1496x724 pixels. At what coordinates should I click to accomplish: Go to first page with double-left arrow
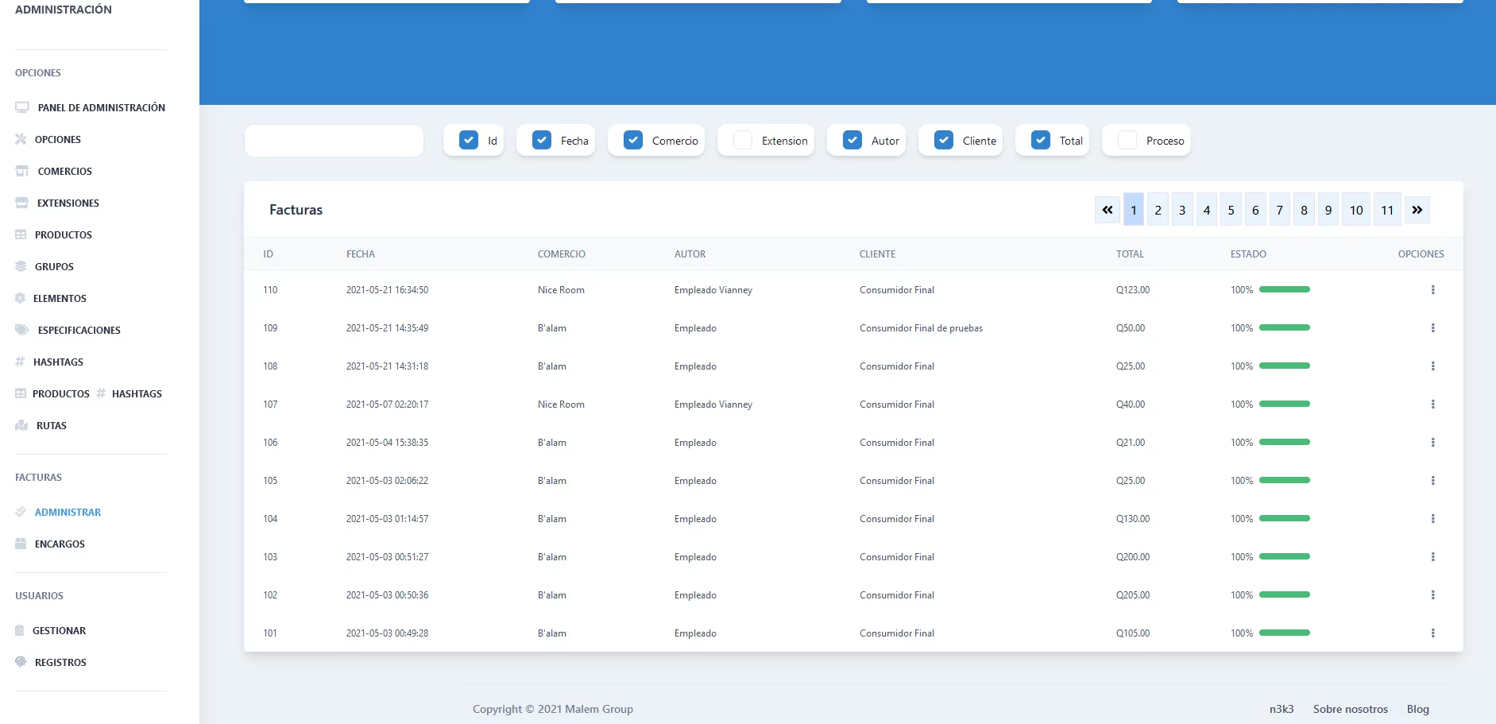(x=1108, y=210)
